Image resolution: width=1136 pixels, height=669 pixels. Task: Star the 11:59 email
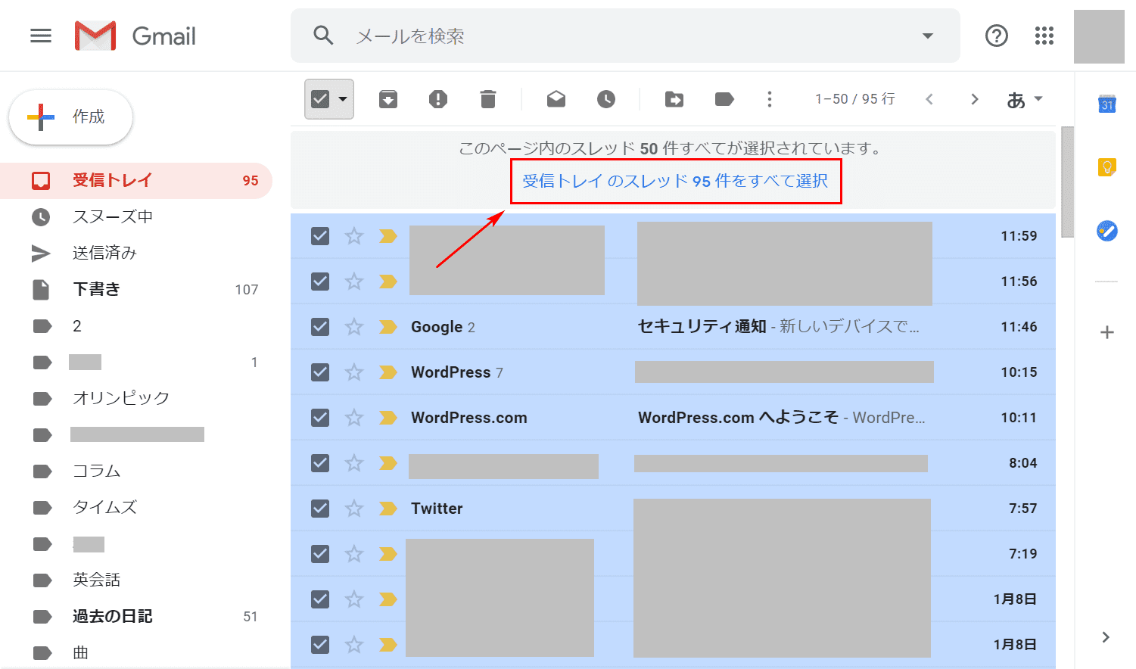[x=354, y=236]
